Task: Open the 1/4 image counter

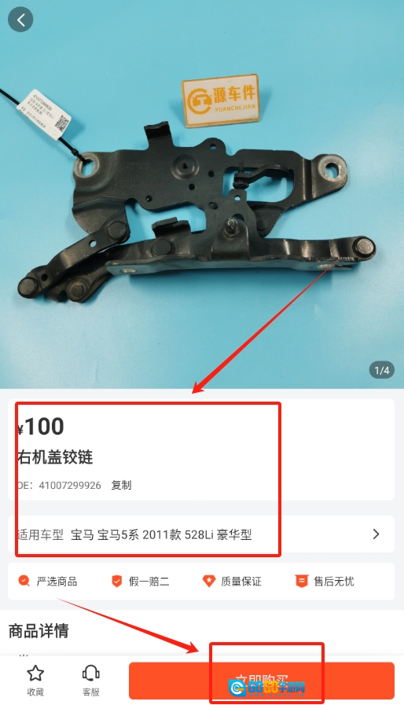Action: 381,370
